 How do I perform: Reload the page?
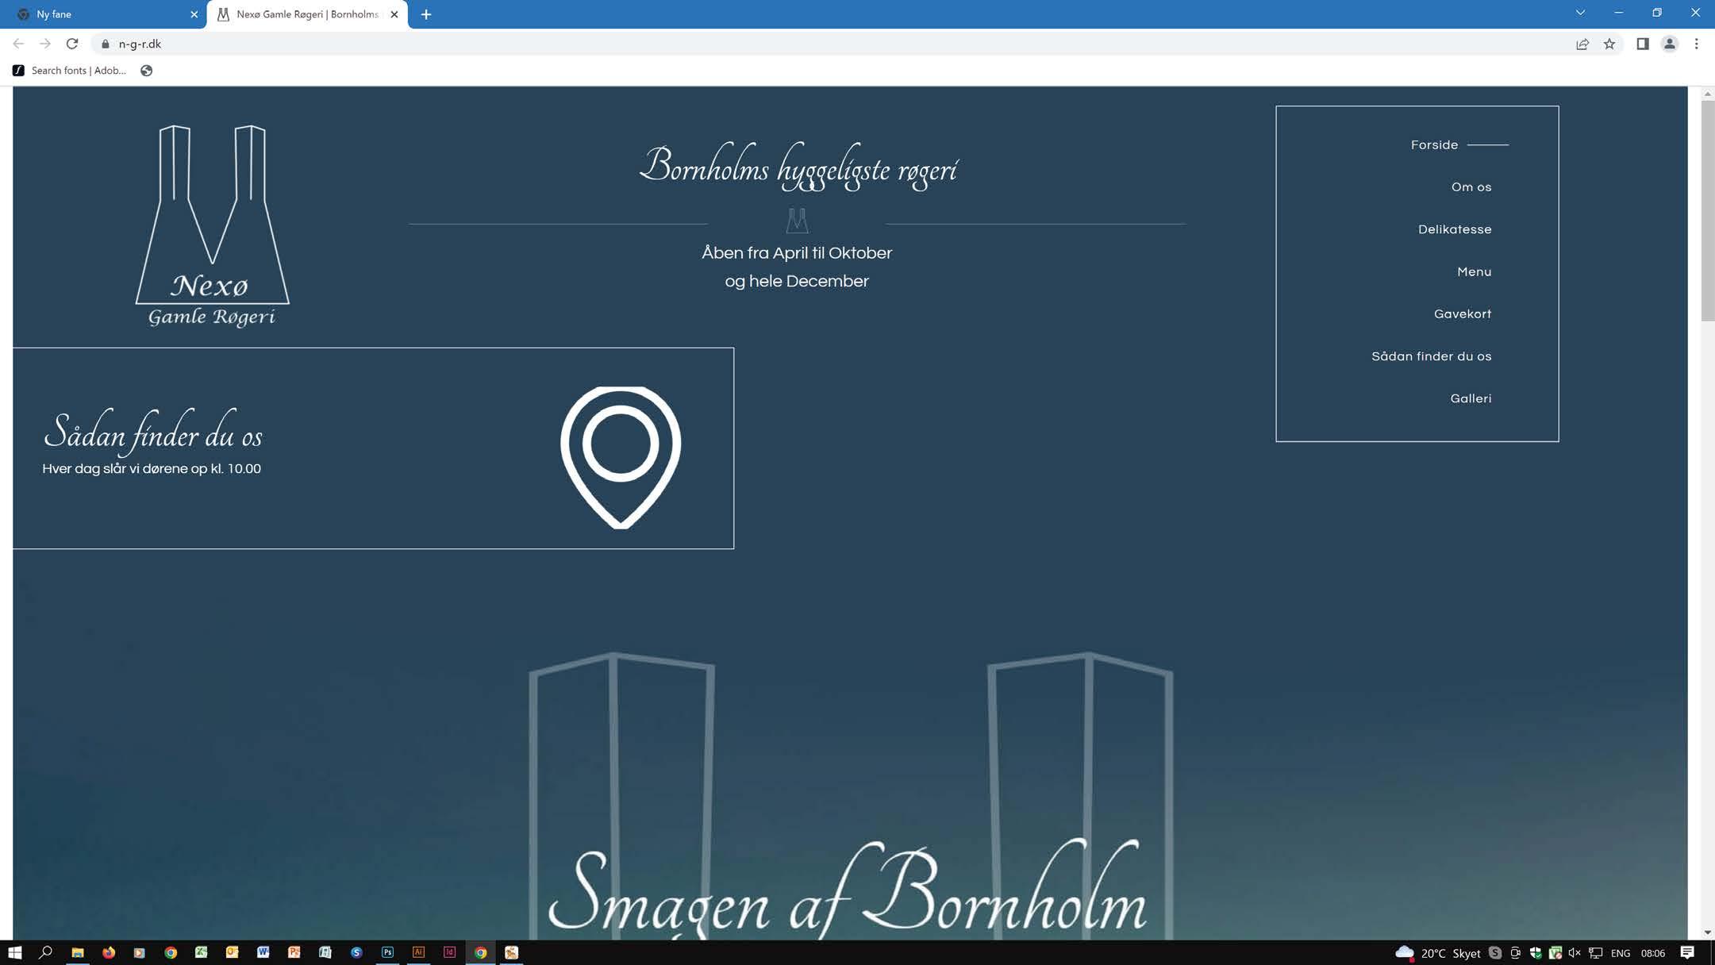[72, 44]
